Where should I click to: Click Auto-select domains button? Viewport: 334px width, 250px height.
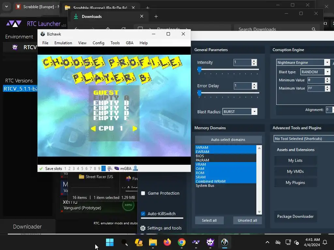[x=228, y=140]
